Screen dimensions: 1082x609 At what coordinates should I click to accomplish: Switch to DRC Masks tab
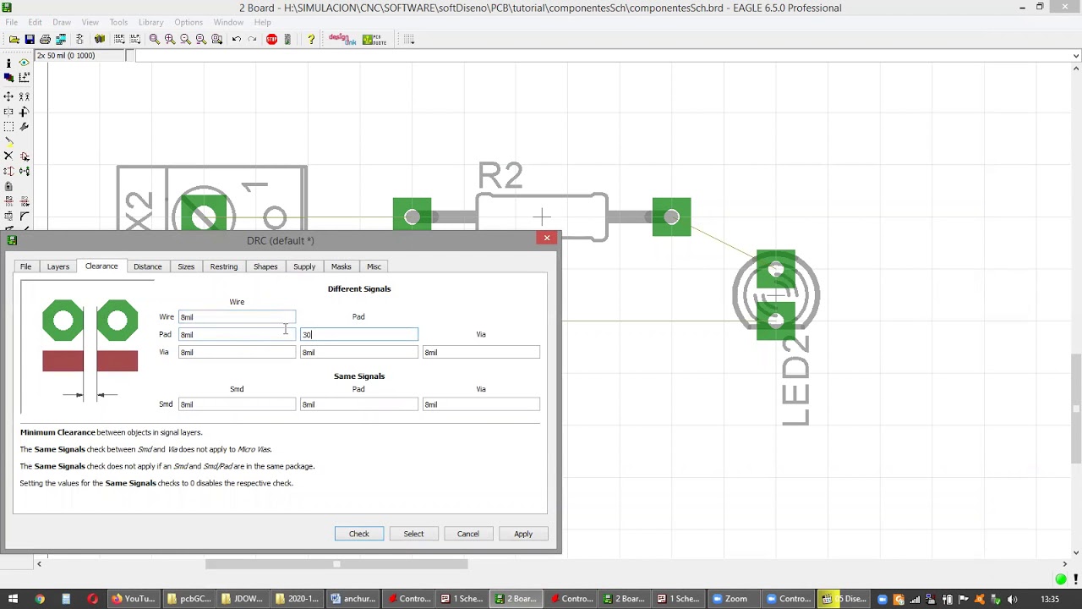[x=342, y=266]
